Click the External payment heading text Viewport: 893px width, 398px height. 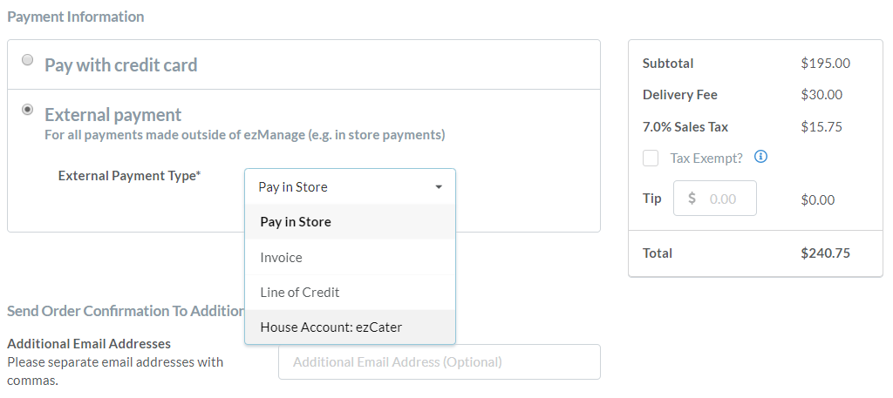point(112,114)
